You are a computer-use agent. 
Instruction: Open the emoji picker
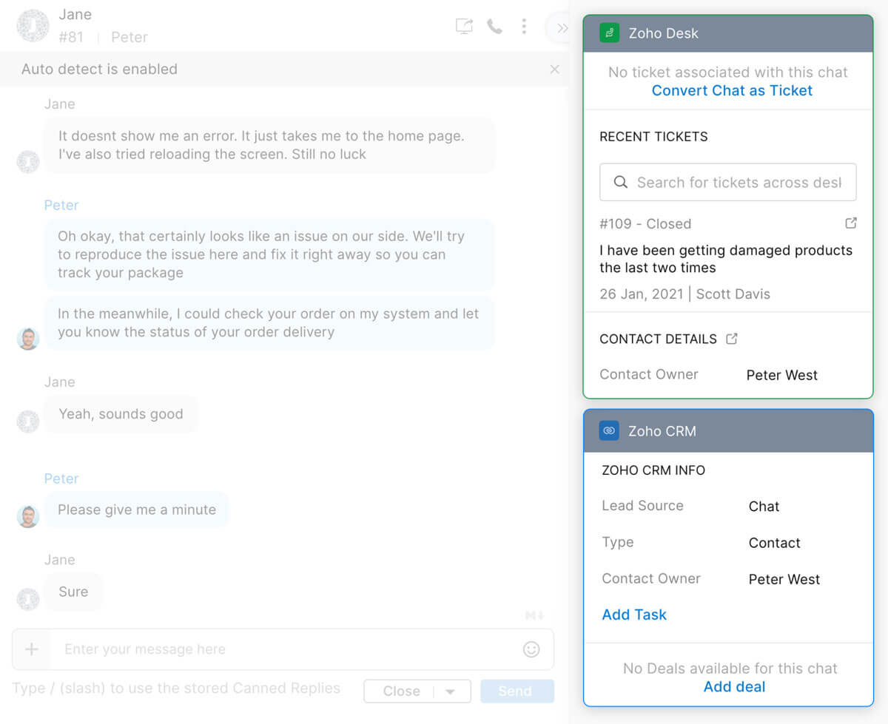tap(531, 649)
